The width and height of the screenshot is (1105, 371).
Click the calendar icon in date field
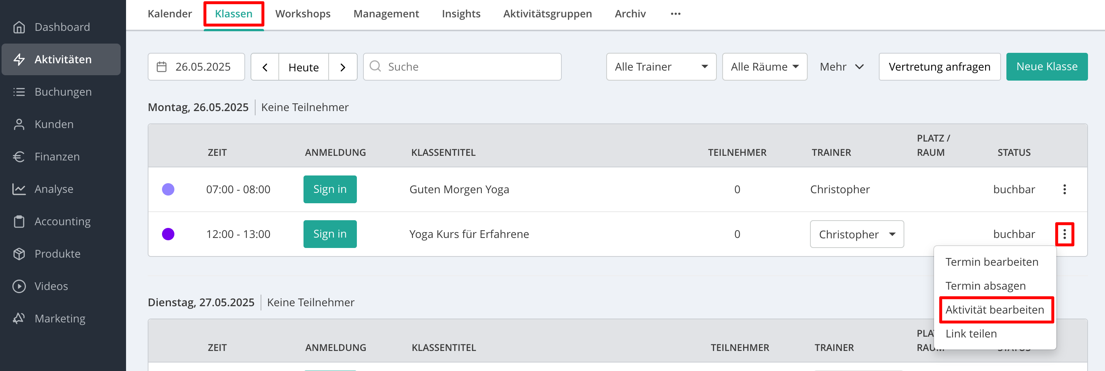tap(162, 67)
